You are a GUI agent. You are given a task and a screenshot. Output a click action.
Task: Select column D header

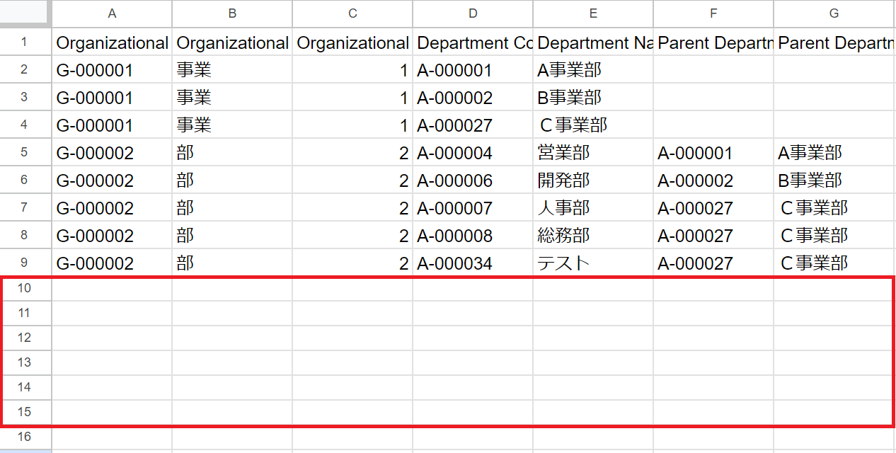473,13
